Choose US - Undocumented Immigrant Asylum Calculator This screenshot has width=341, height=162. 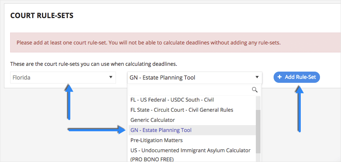coord(190,150)
